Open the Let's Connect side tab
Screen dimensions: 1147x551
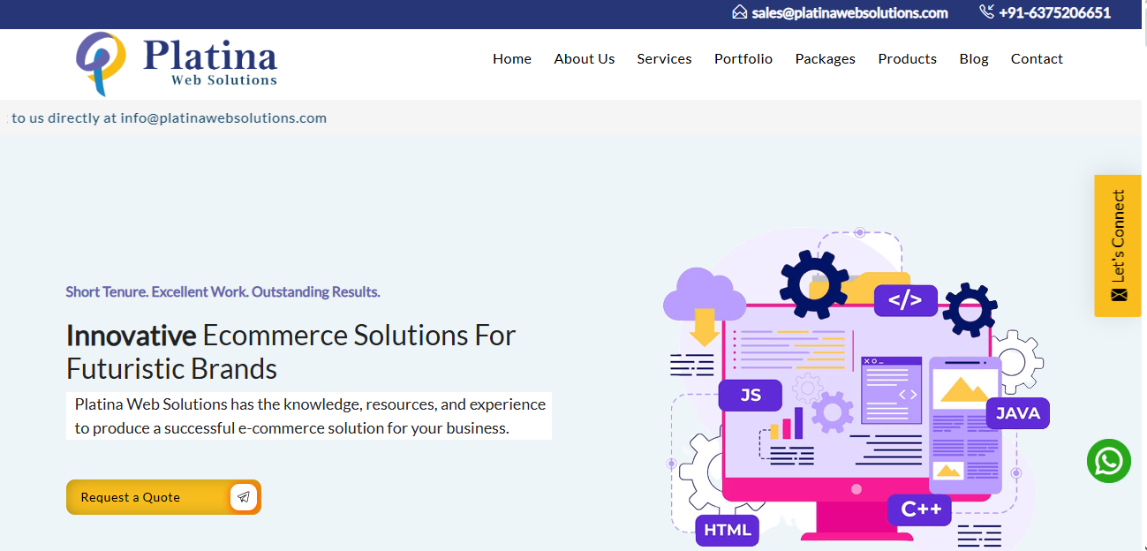click(x=1118, y=245)
